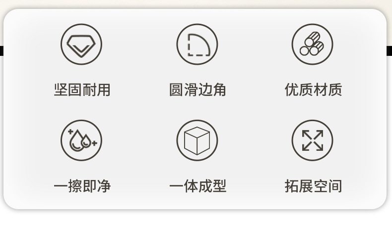This screenshot has width=392, height=225.
Task: Select the 圆滑边角 text label
Action: (197, 90)
